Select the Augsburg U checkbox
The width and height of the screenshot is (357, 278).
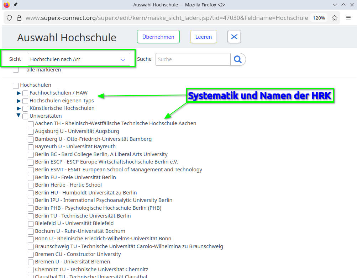31,132
